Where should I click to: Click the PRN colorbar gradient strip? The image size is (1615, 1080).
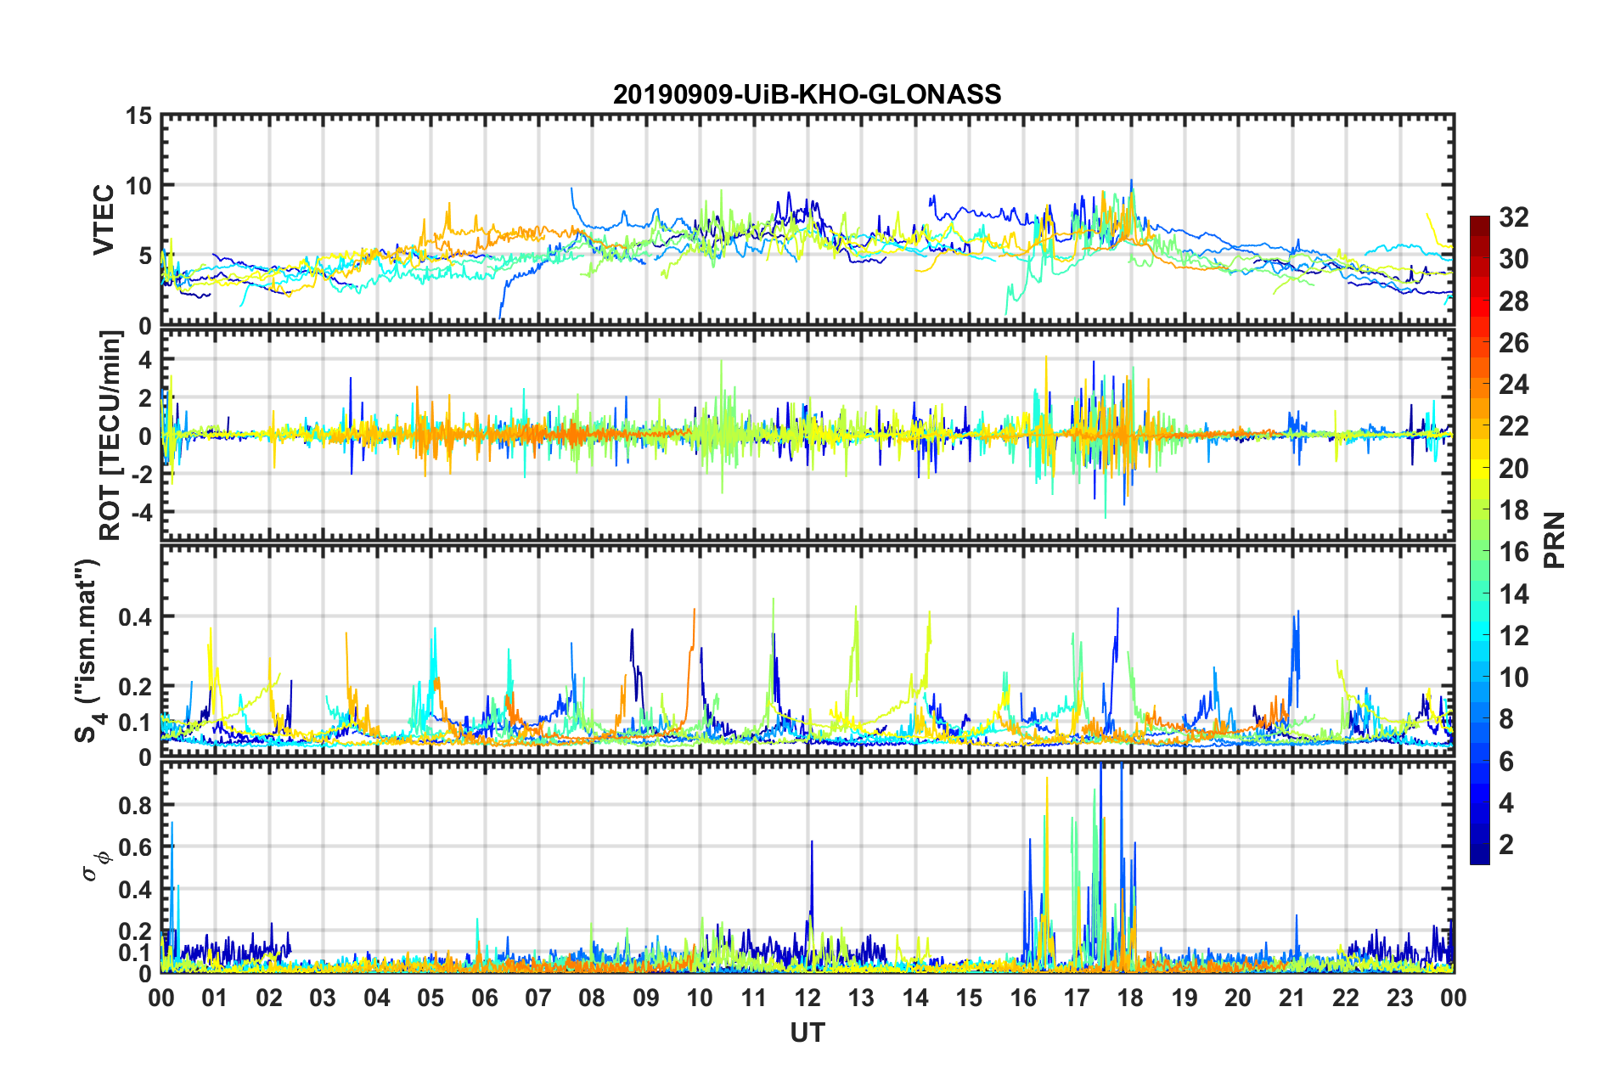(x=1480, y=540)
